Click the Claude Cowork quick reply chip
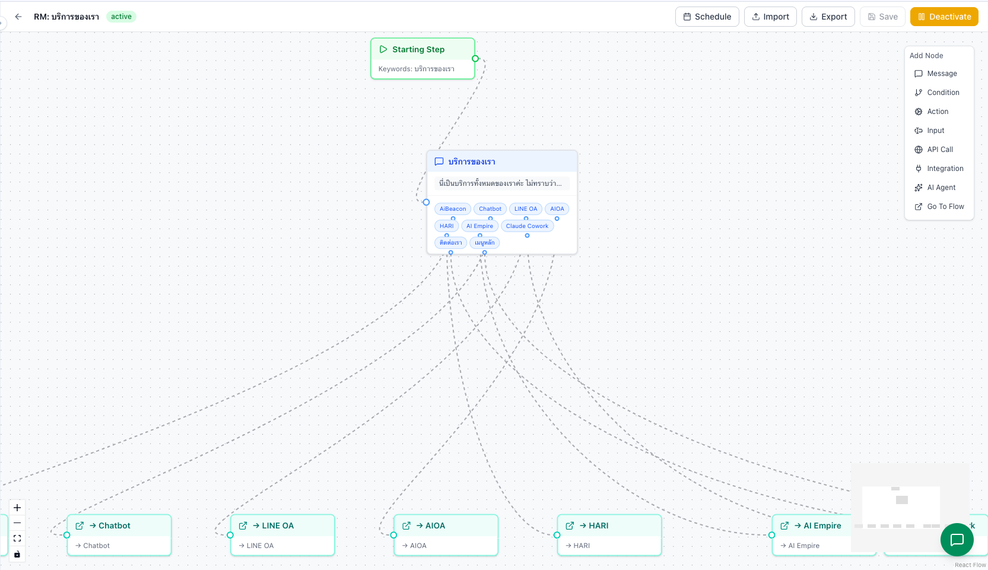 click(x=527, y=226)
